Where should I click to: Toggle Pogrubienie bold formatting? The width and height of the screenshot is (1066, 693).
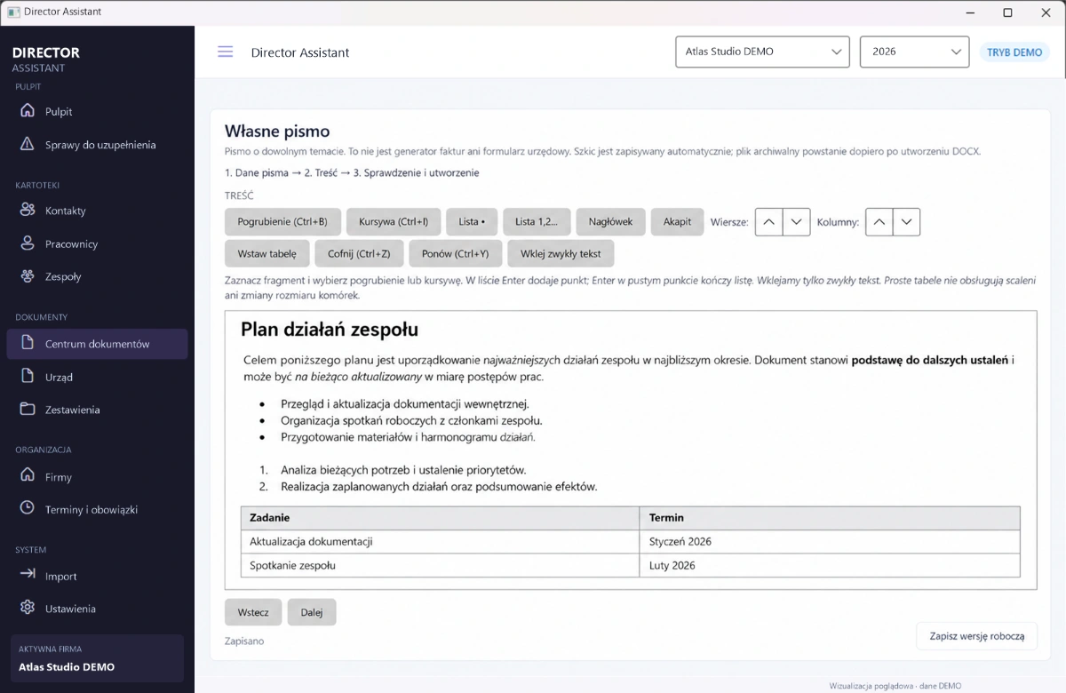[282, 222]
